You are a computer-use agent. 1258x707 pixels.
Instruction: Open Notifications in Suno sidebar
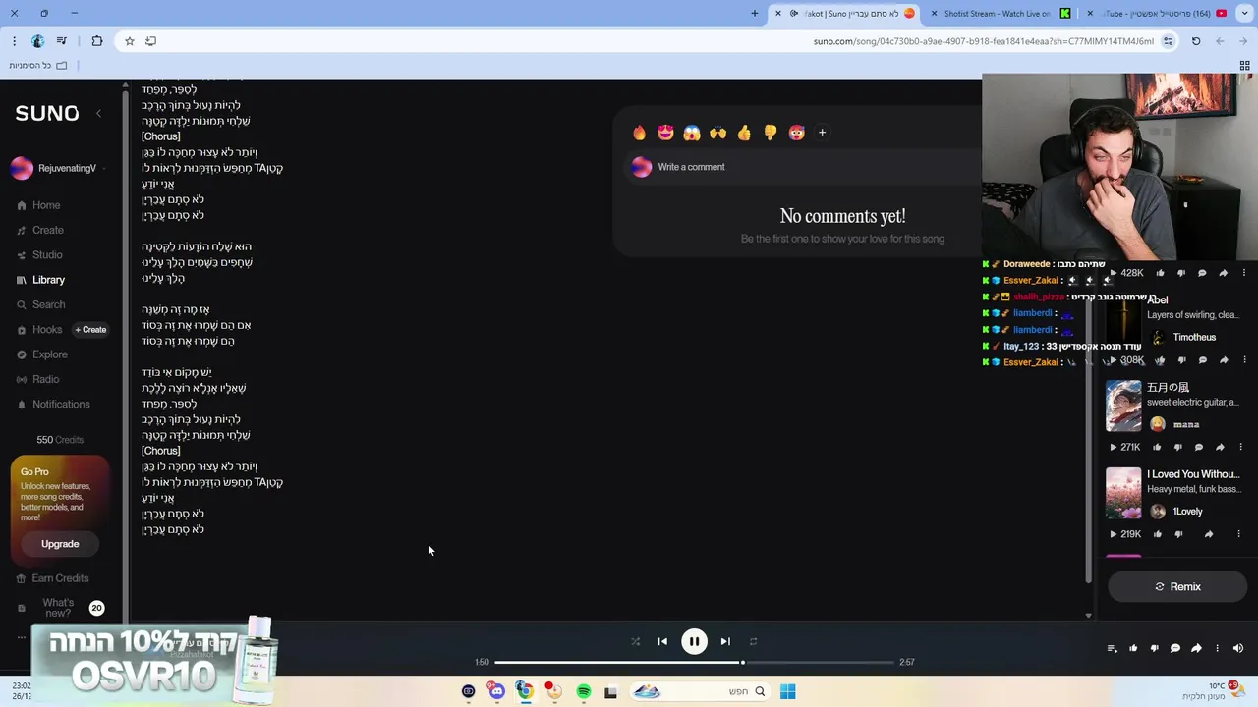[53, 404]
